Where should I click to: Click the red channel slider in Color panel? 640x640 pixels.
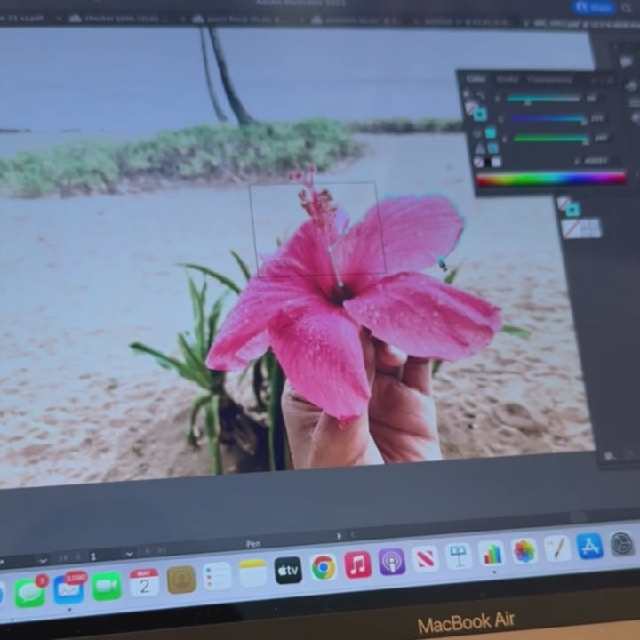[543, 99]
